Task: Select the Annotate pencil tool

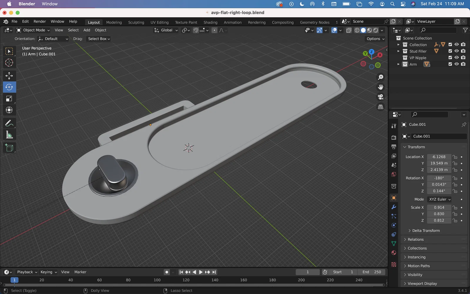Action: pyautogui.click(x=9, y=123)
